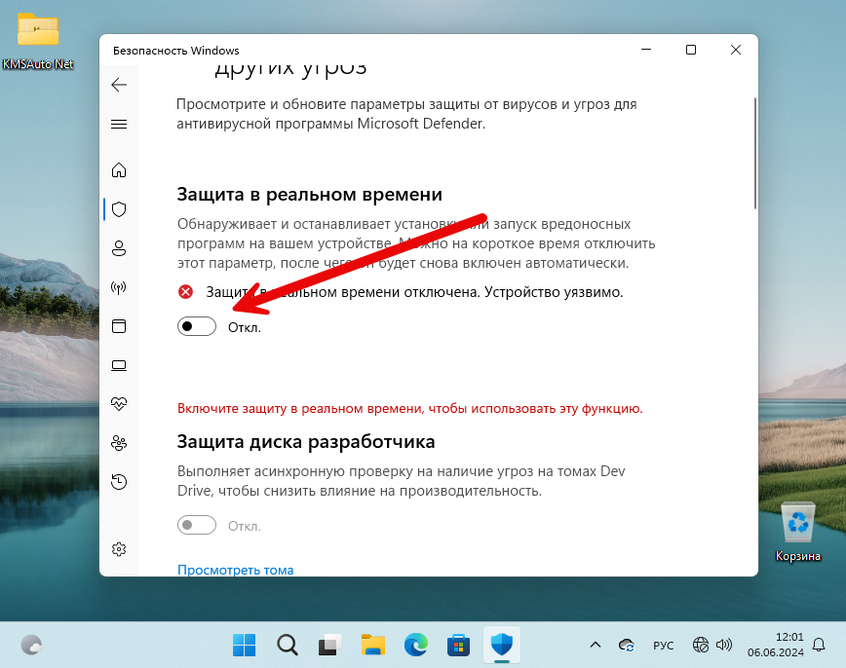Minimize the Windows Security window
Viewport: 846px width, 668px height.
click(646, 50)
